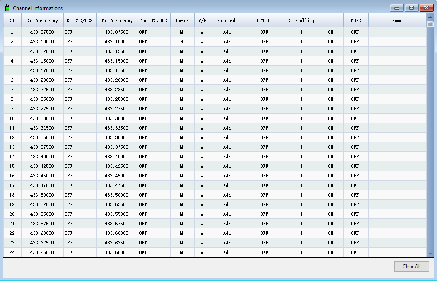Toggle FHSS value for channel 14
Image resolution: width=437 pixels, height=281 pixels.
pyautogui.click(x=355, y=157)
